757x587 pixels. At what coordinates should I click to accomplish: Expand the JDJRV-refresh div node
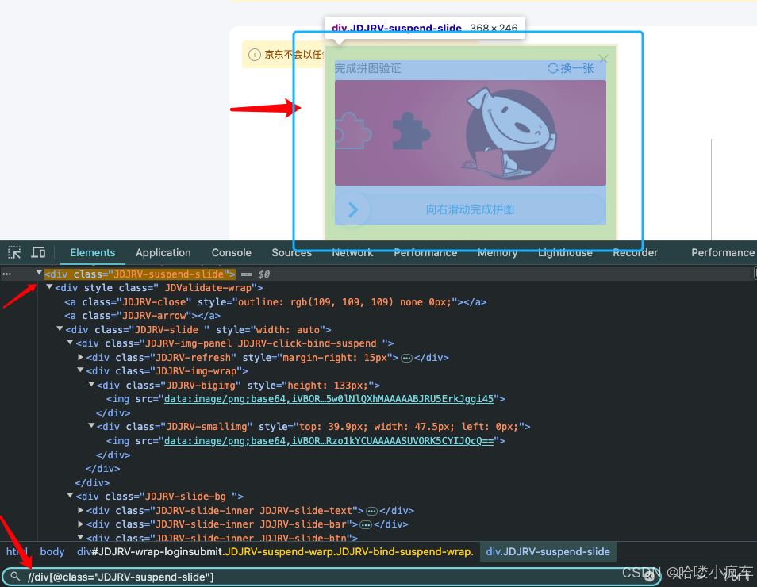pyautogui.click(x=81, y=357)
